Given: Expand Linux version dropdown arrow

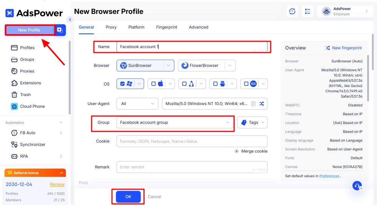Looking at the screenshot, I should (201, 84).
